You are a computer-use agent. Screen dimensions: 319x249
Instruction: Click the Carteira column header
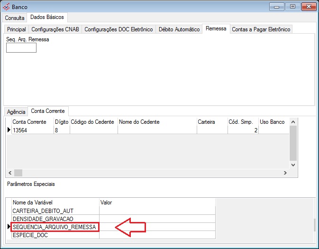(211, 122)
